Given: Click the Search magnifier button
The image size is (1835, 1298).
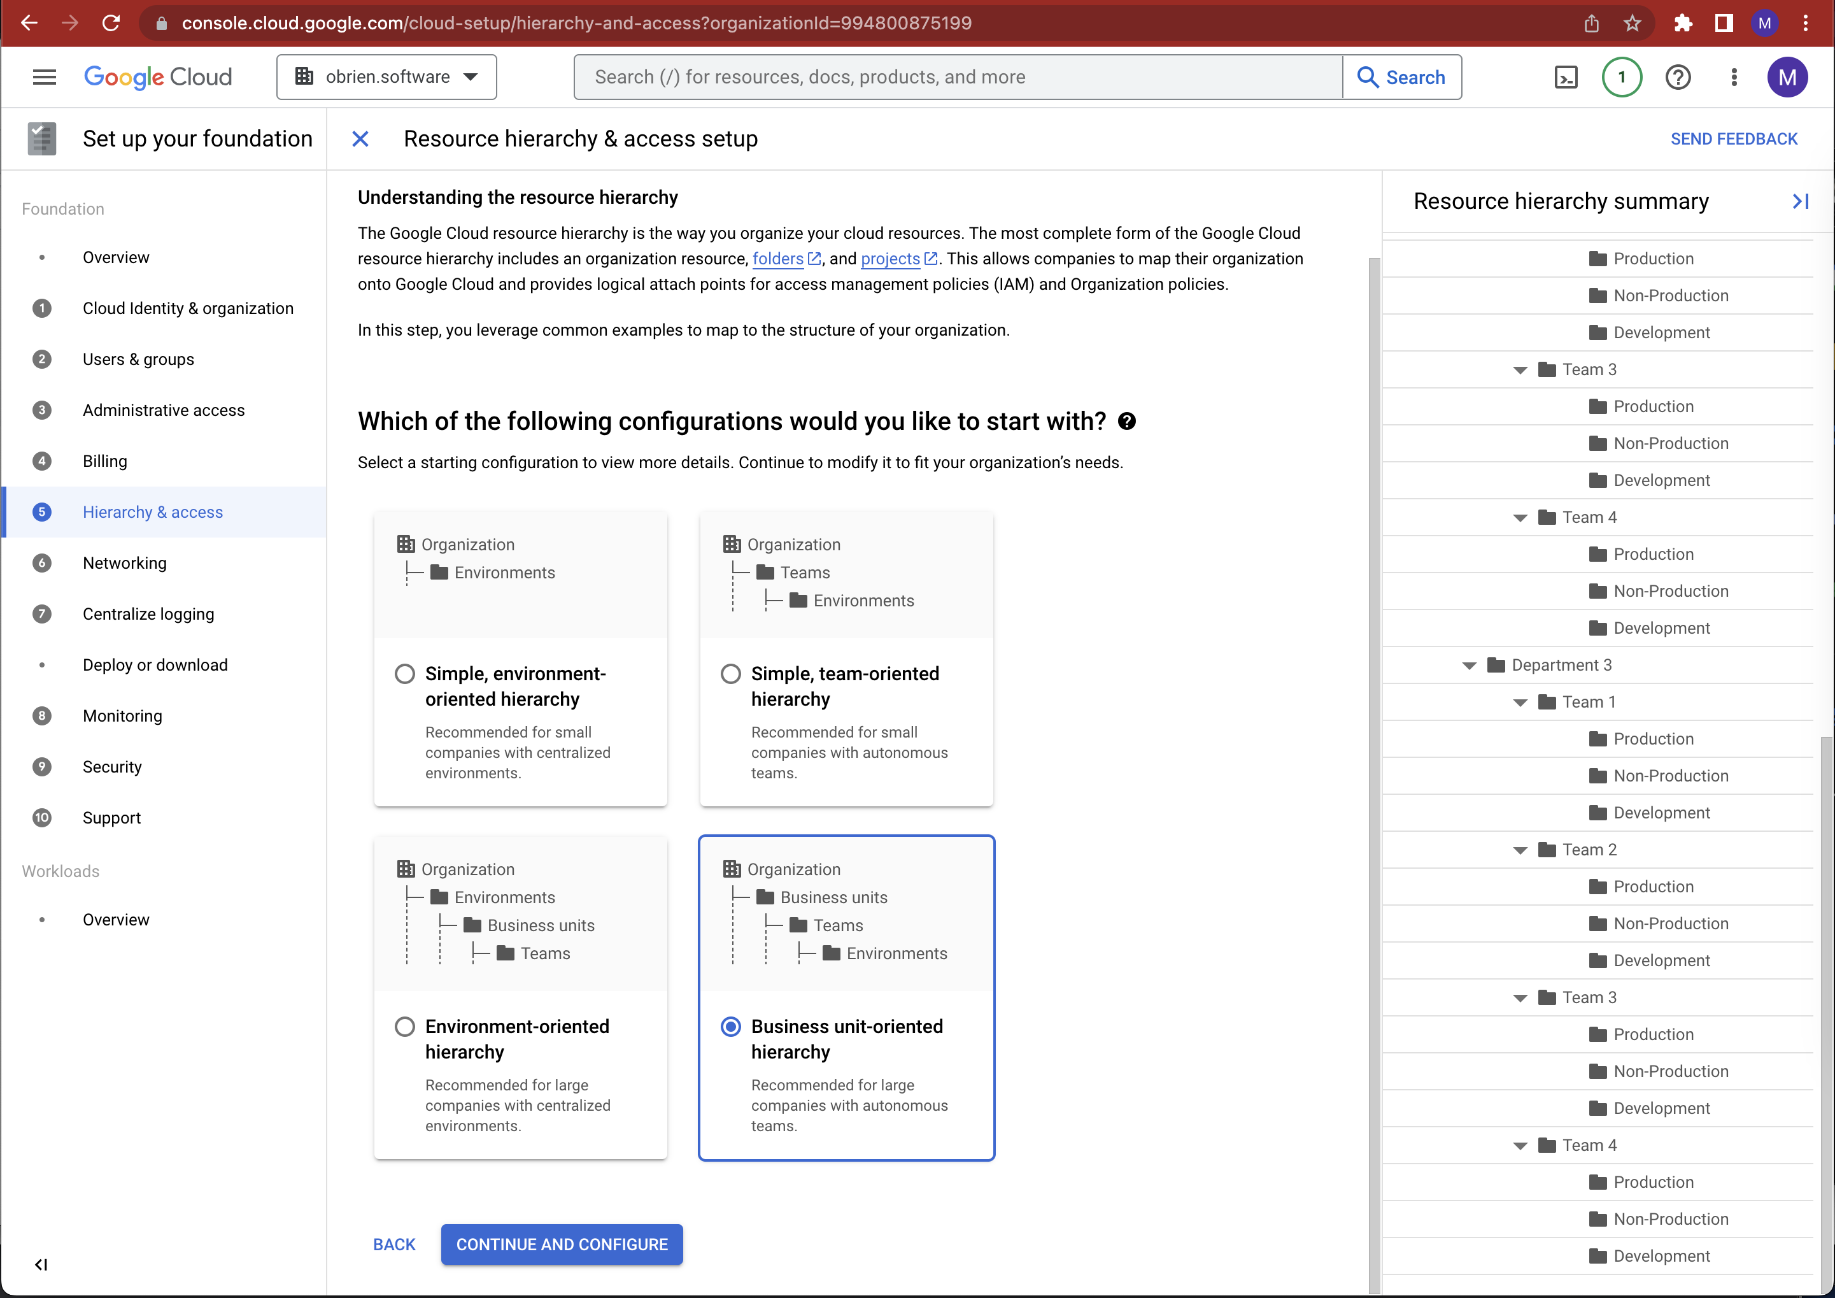Looking at the screenshot, I should pos(1403,76).
